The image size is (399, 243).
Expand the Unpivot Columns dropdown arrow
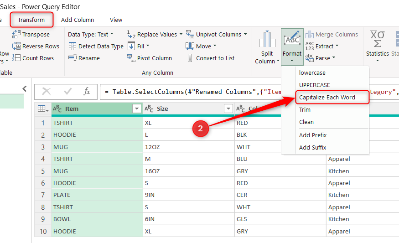click(245, 34)
